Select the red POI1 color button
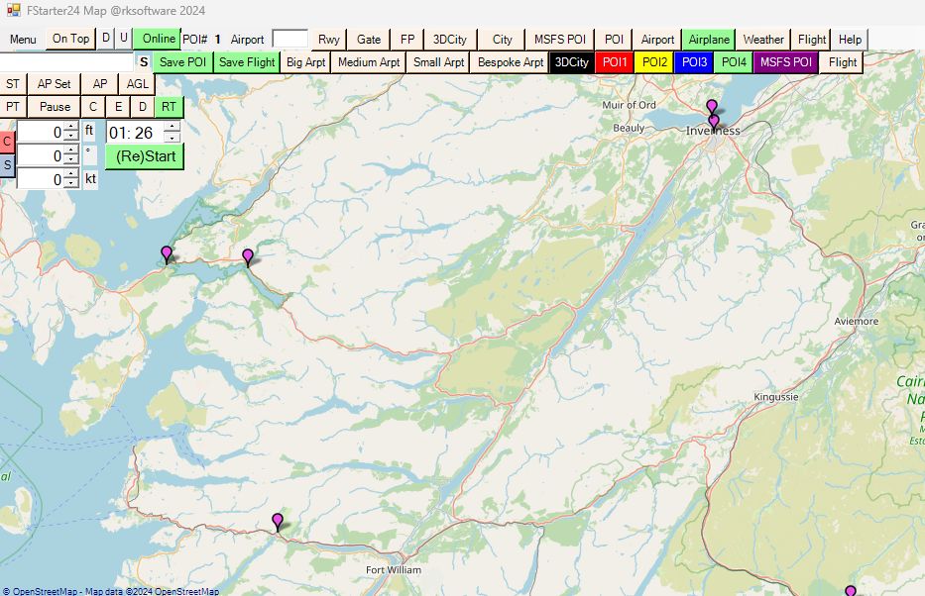The height and width of the screenshot is (596, 925). [615, 62]
